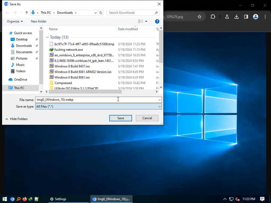Click the Save button
The height and width of the screenshot is (203, 271).
[x=121, y=118]
